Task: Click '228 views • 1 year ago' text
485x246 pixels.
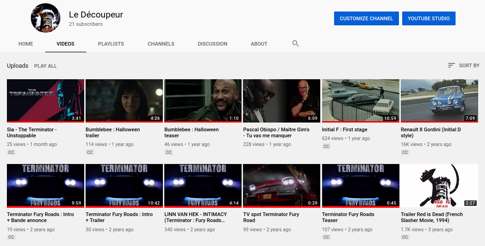Action: point(267,144)
